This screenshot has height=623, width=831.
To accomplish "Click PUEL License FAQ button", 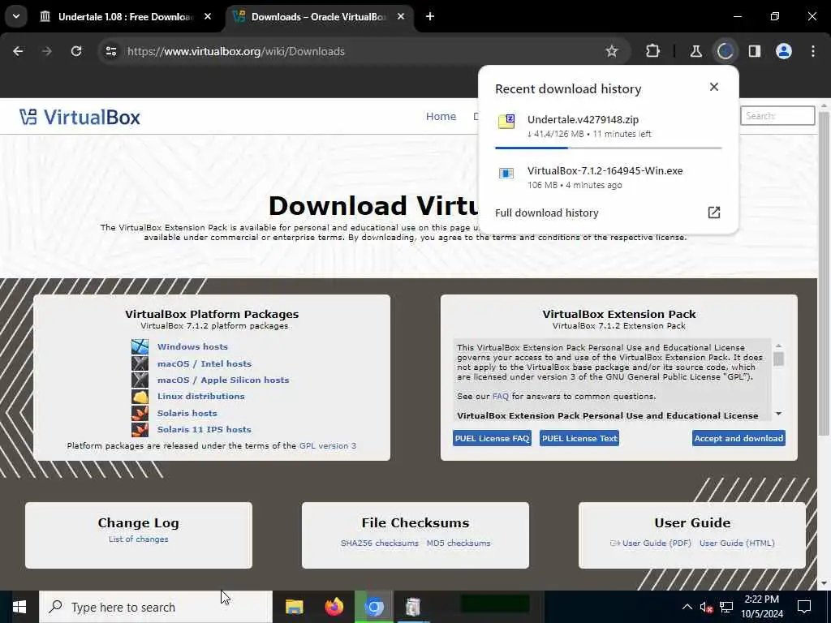I will [x=492, y=438].
